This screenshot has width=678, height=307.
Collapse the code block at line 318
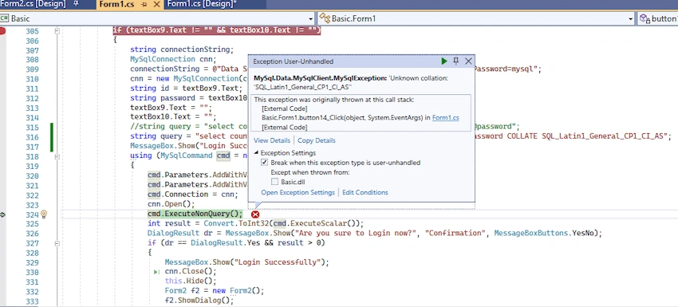point(57,157)
